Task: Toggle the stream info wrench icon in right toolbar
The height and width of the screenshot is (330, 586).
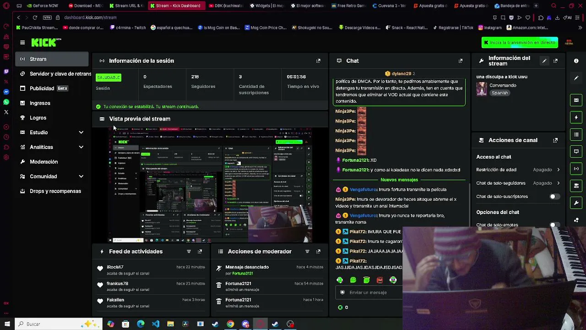Action: pos(576,203)
